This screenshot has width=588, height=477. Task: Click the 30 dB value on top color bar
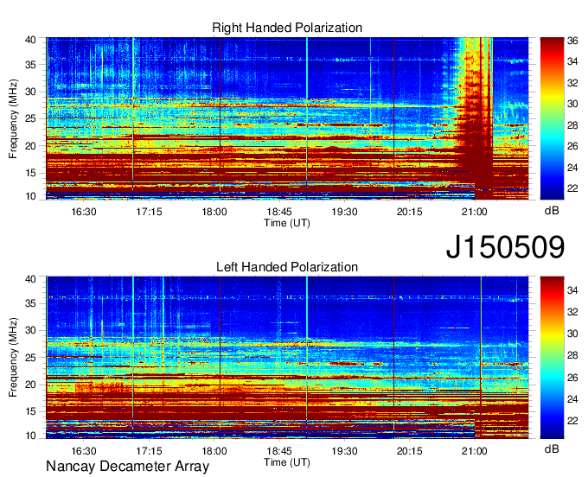(572, 104)
